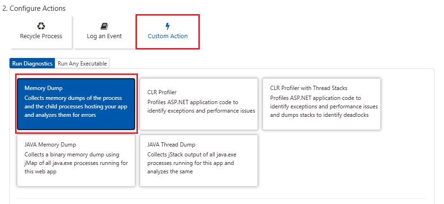444x204 pixels.
Task: Click the JAVA Thread Dump title text
Action: [x=171, y=145]
